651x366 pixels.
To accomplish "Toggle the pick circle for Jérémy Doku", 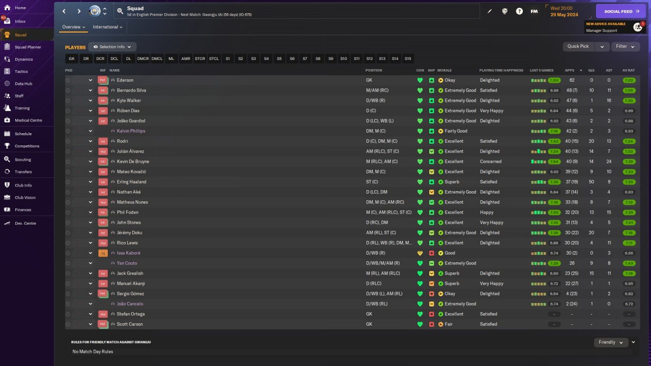I will point(68,233).
